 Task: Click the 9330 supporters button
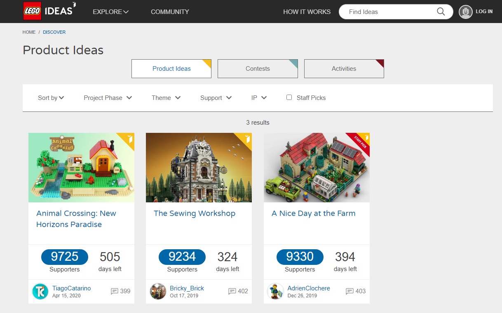(300, 257)
